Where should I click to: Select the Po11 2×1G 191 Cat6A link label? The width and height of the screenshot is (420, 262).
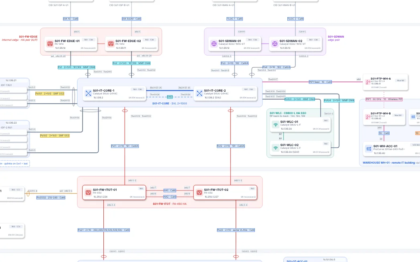click(x=125, y=146)
